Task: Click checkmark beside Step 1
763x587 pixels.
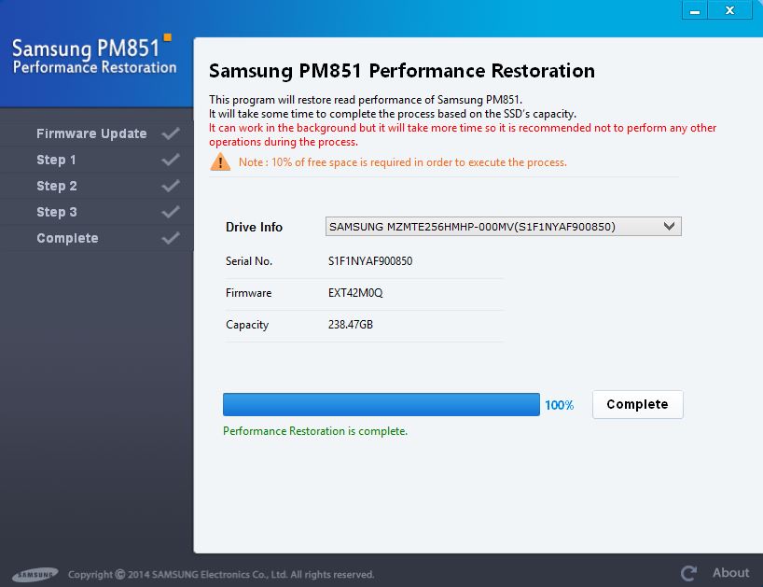Action: tap(171, 160)
